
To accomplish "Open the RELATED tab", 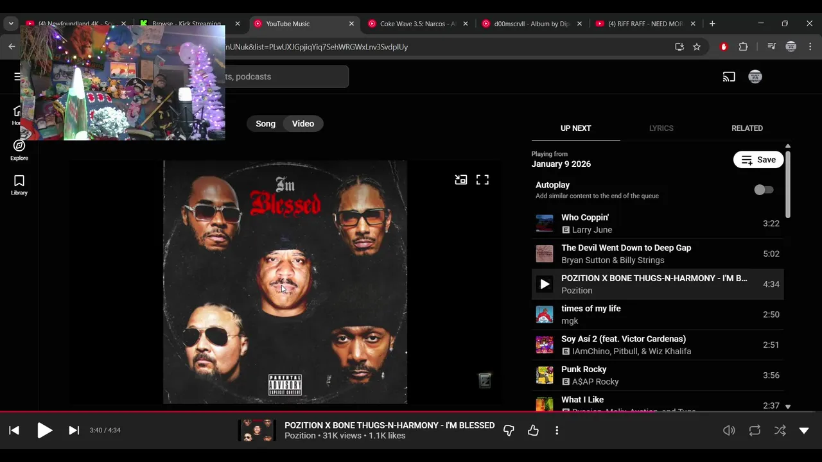I will tap(747, 128).
